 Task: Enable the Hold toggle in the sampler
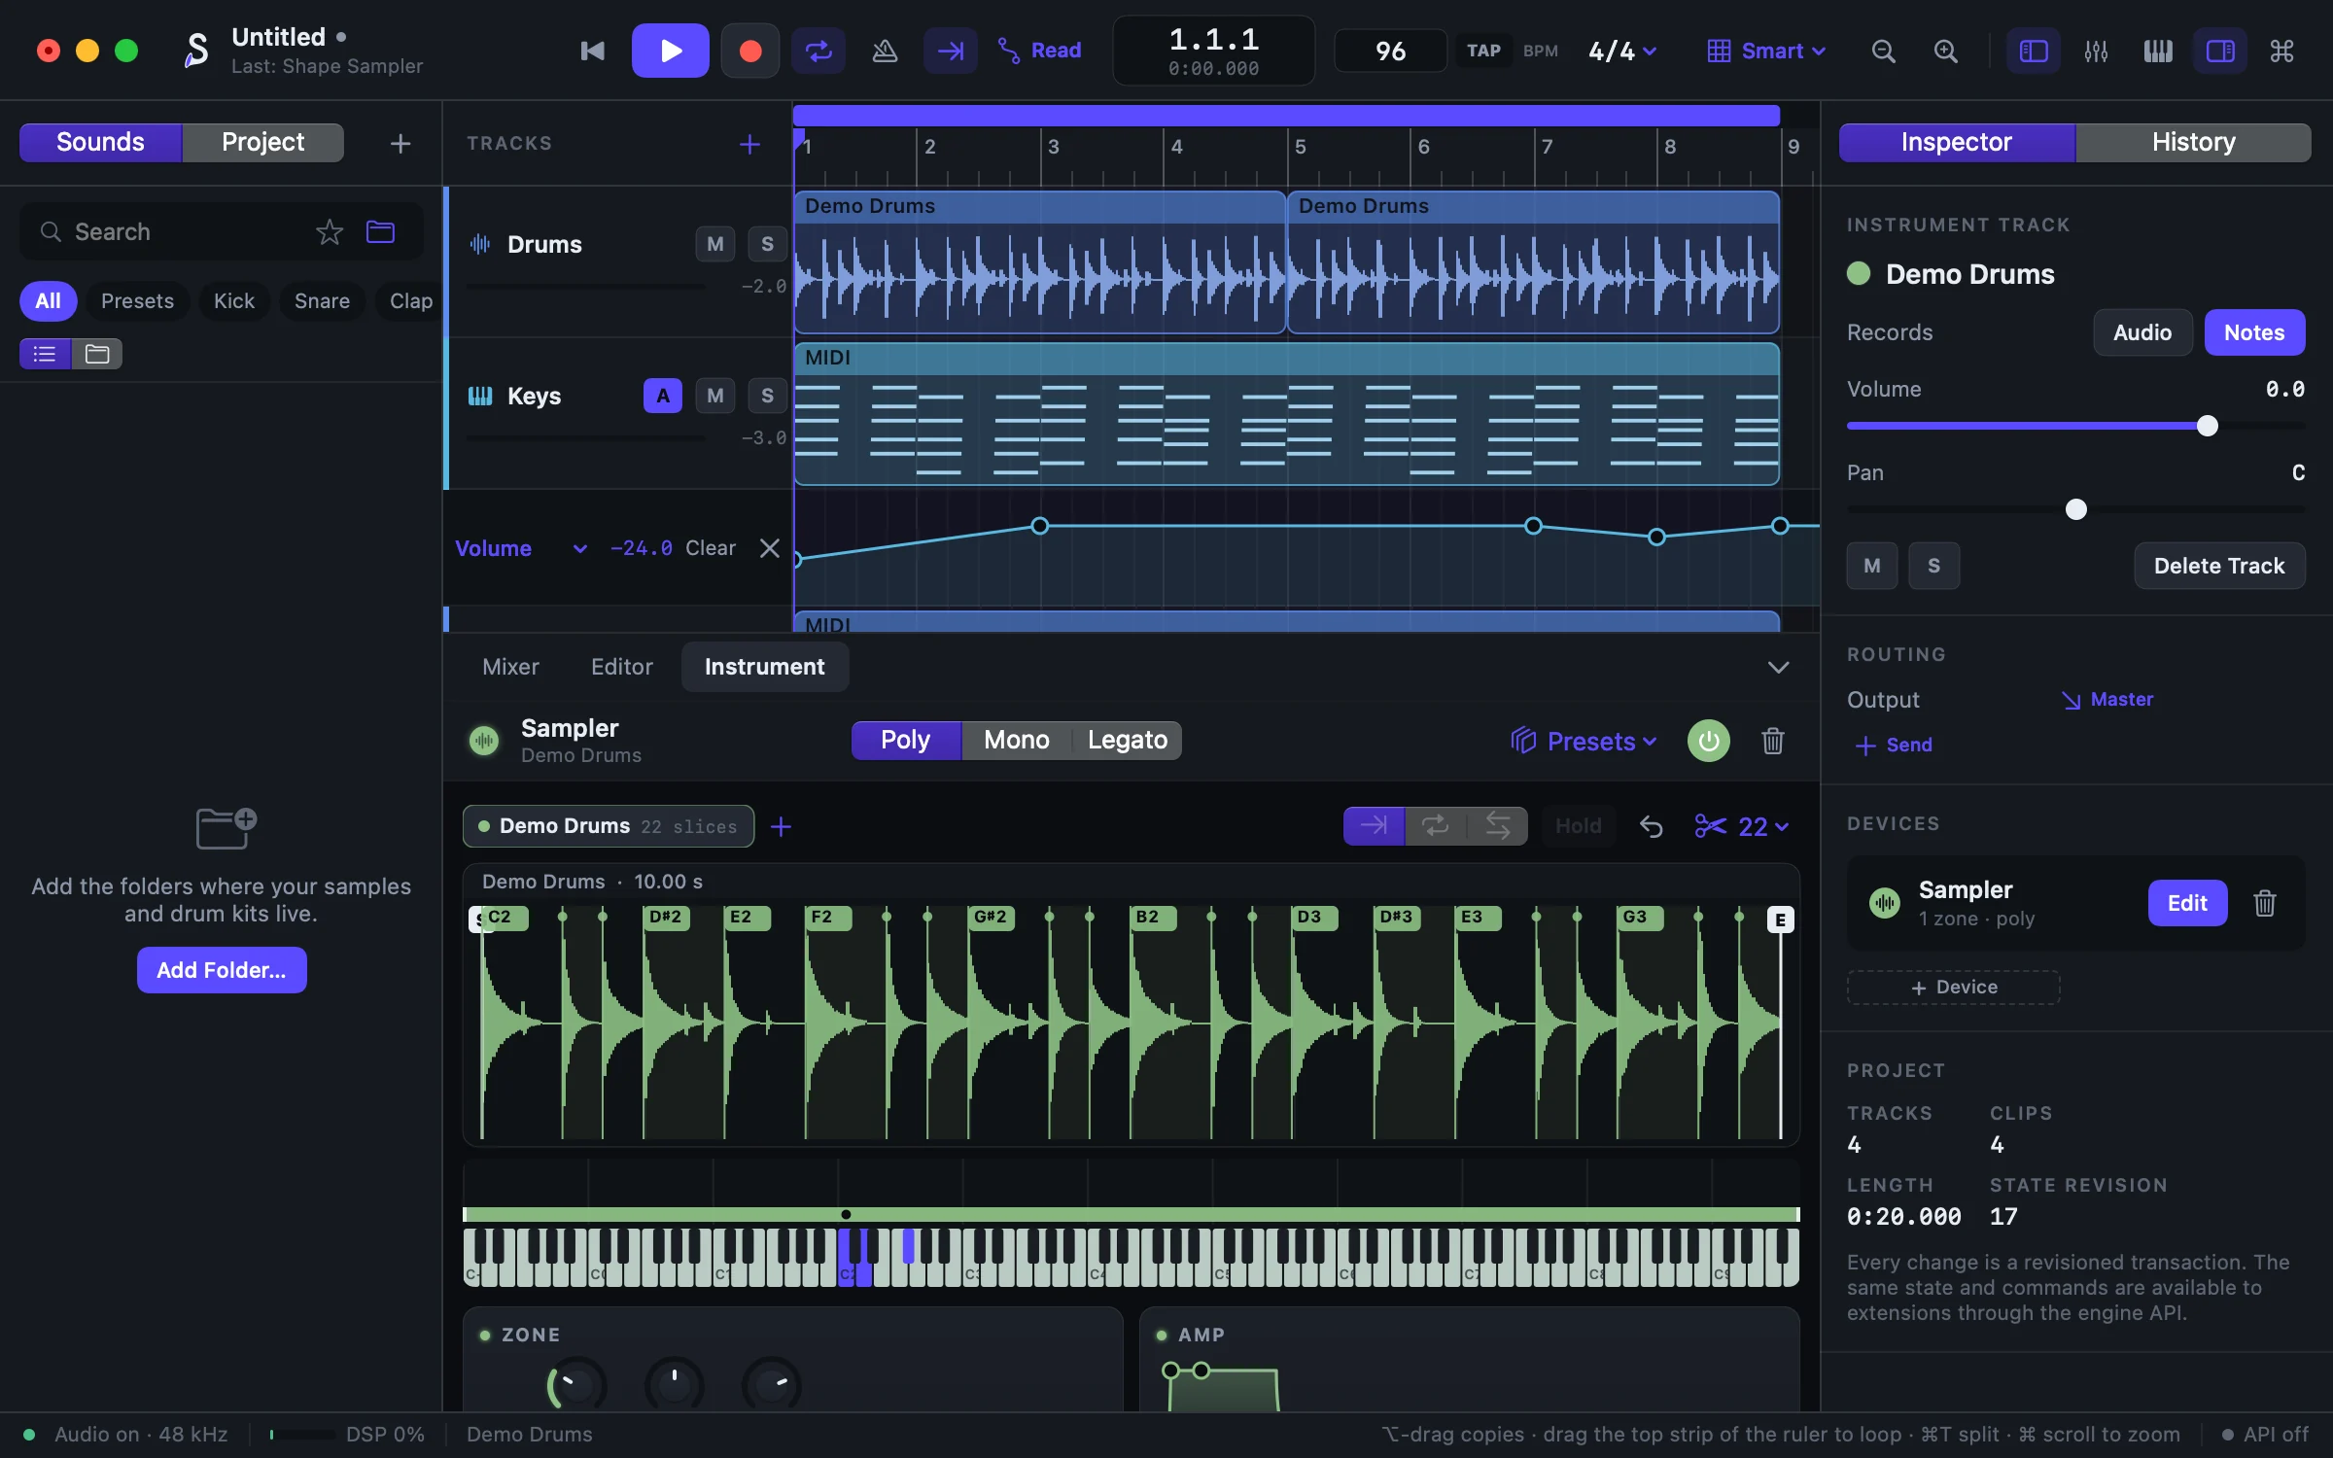1578,826
